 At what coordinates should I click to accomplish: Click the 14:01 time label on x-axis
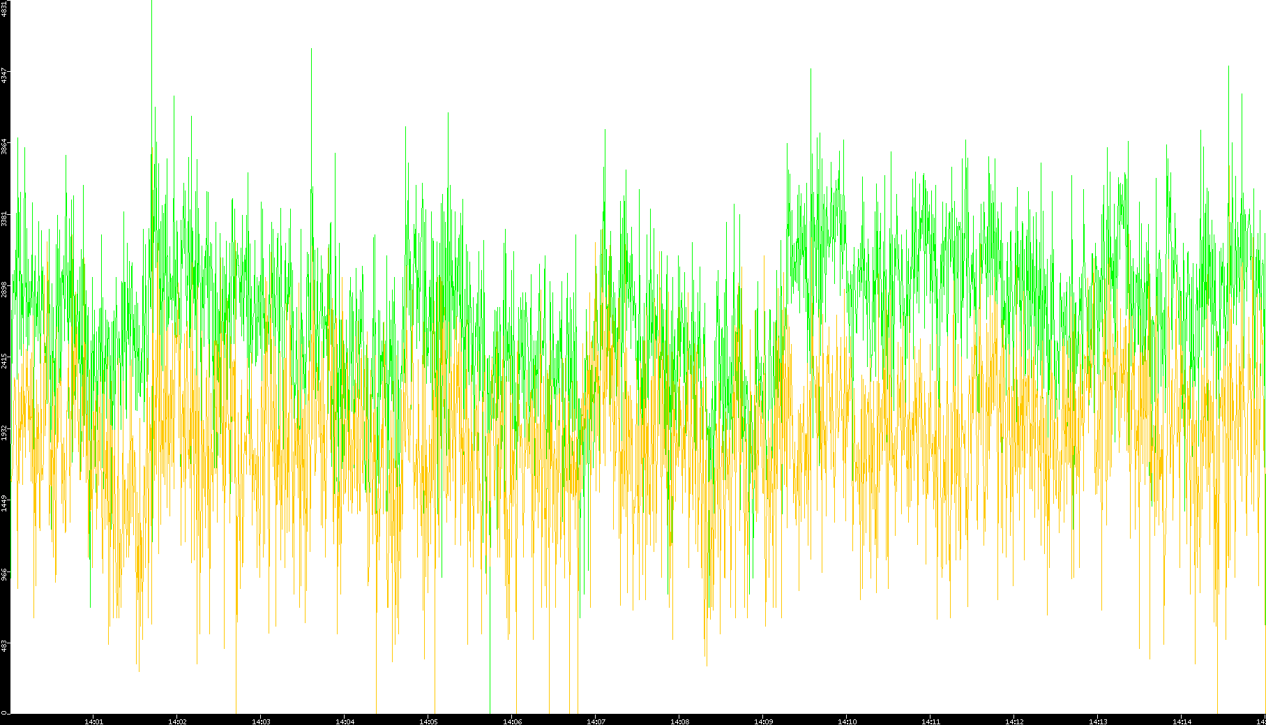point(93,721)
